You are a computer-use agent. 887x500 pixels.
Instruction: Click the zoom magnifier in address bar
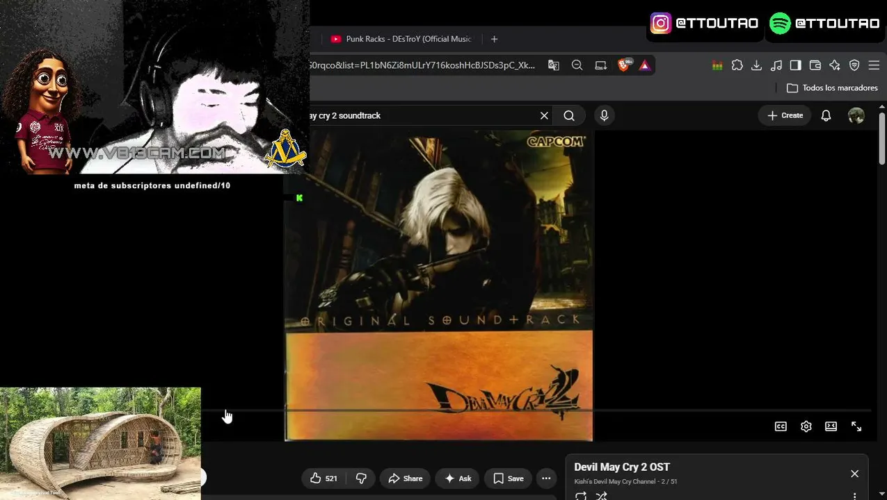pyautogui.click(x=577, y=65)
